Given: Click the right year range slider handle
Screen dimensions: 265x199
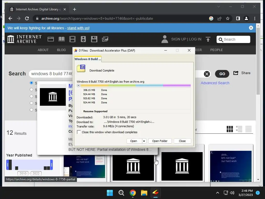Looking at the screenshot, I should pos(51,165).
